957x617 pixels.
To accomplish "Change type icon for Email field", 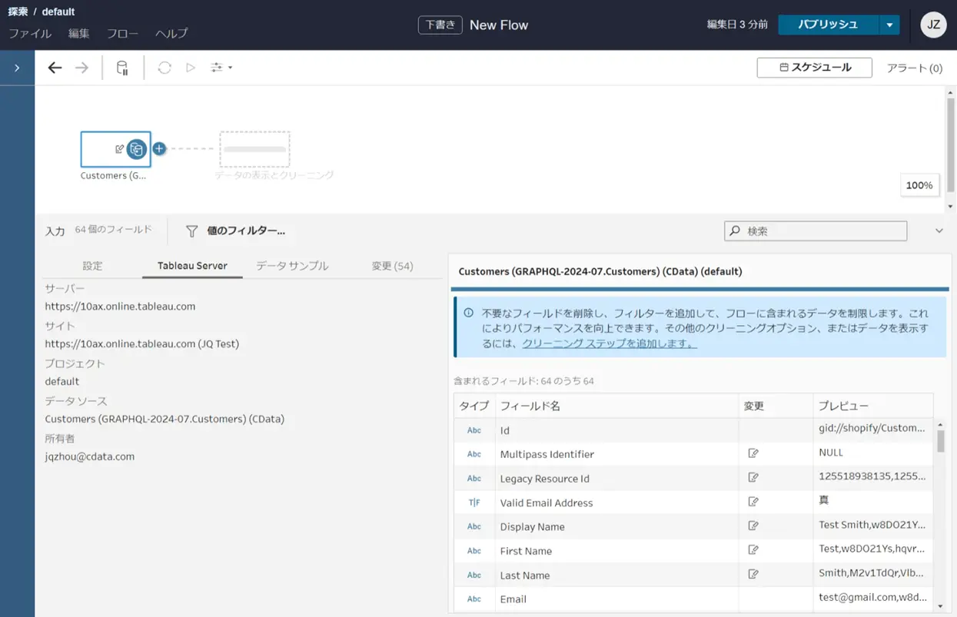I will point(474,599).
